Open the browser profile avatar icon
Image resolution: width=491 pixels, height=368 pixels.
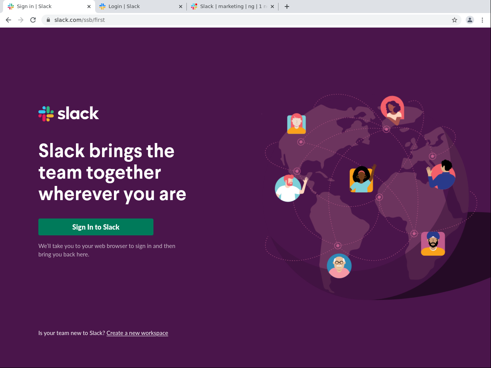[470, 20]
